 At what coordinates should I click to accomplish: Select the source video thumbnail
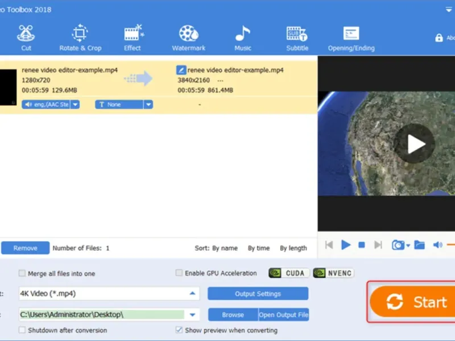click(x=8, y=87)
